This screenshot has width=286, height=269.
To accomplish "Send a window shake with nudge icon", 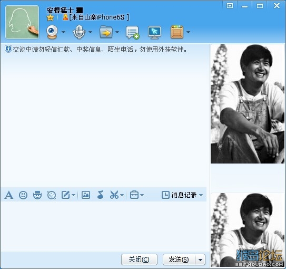I will (x=52, y=195).
